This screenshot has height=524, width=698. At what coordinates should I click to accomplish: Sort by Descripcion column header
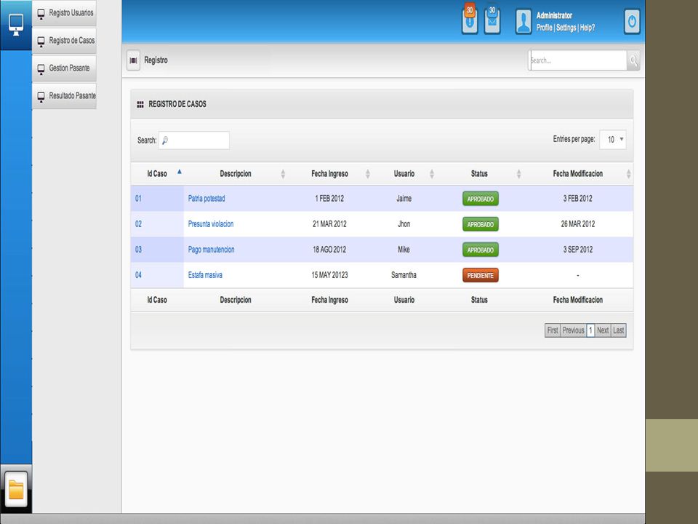tap(236, 174)
